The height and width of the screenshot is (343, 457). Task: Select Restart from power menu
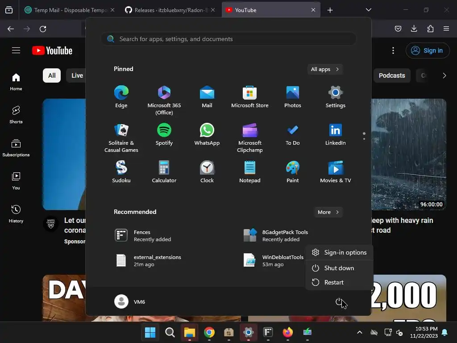click(339, 282)
